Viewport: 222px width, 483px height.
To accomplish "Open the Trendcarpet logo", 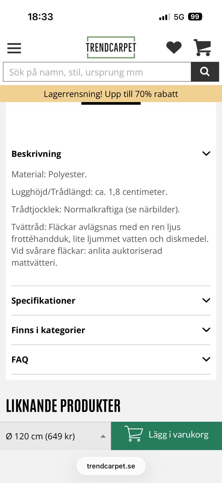I will (x=111, y=47).
